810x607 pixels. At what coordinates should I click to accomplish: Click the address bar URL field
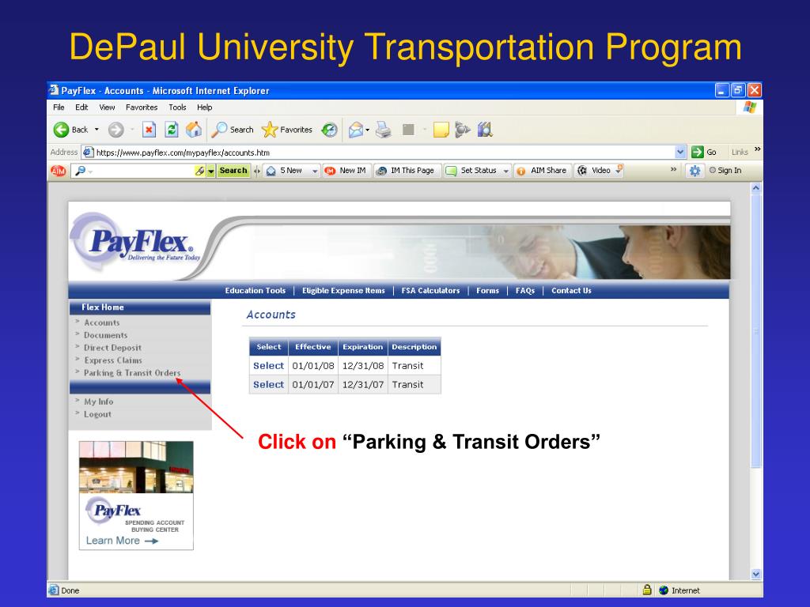click(x=384, y=153)
